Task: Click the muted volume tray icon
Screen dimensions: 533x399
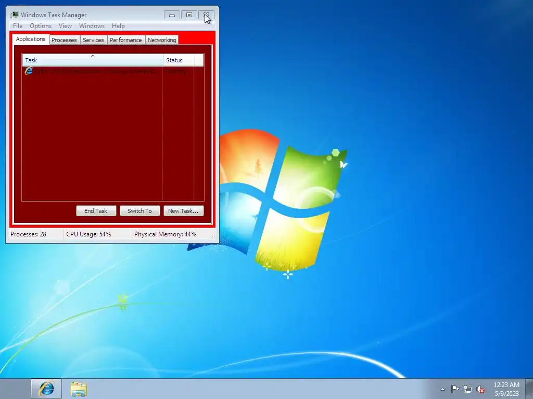Action: (480, 389)
